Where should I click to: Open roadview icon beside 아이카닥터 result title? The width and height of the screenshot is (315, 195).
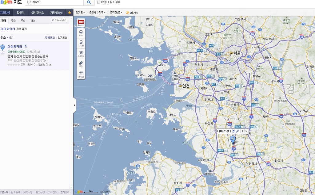26,47
